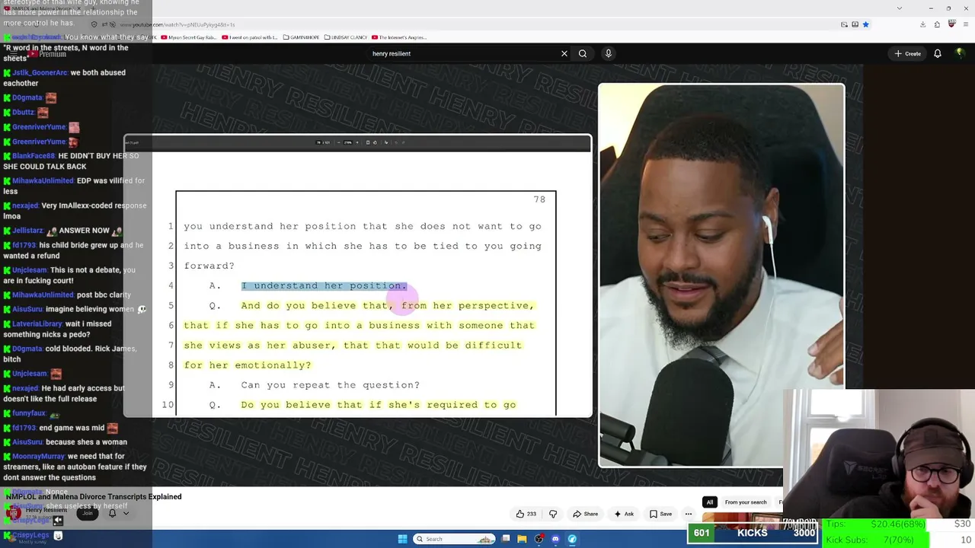Save the video to a playlist

coord(660,514)
